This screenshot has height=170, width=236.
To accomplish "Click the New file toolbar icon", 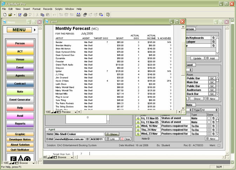I will (5, 15).
